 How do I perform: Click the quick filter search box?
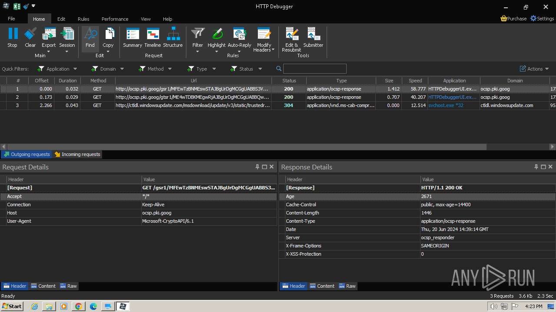point(314,68)
